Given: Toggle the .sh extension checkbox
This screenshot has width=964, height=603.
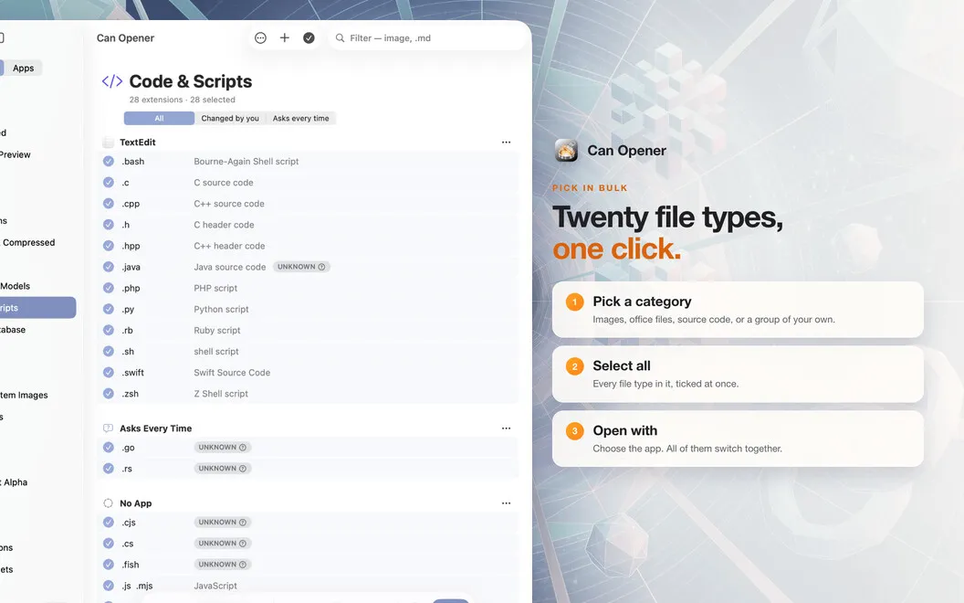Looking at the screenshot, I should point(109,352).
